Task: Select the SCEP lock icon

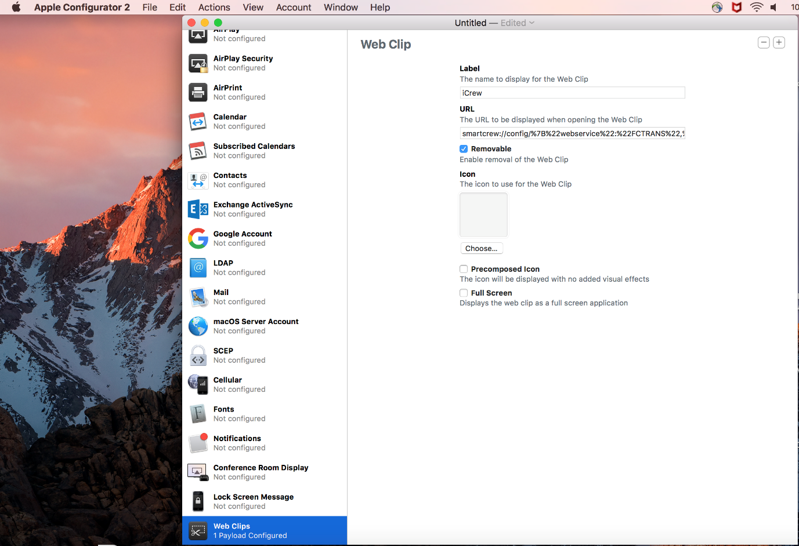Action: click(198, 355)
